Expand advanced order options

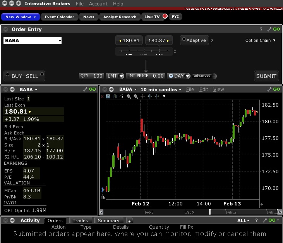click(x=204, y=76)
